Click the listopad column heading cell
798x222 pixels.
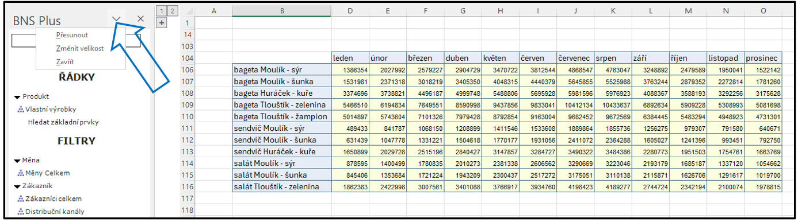(x=726, y=59)
